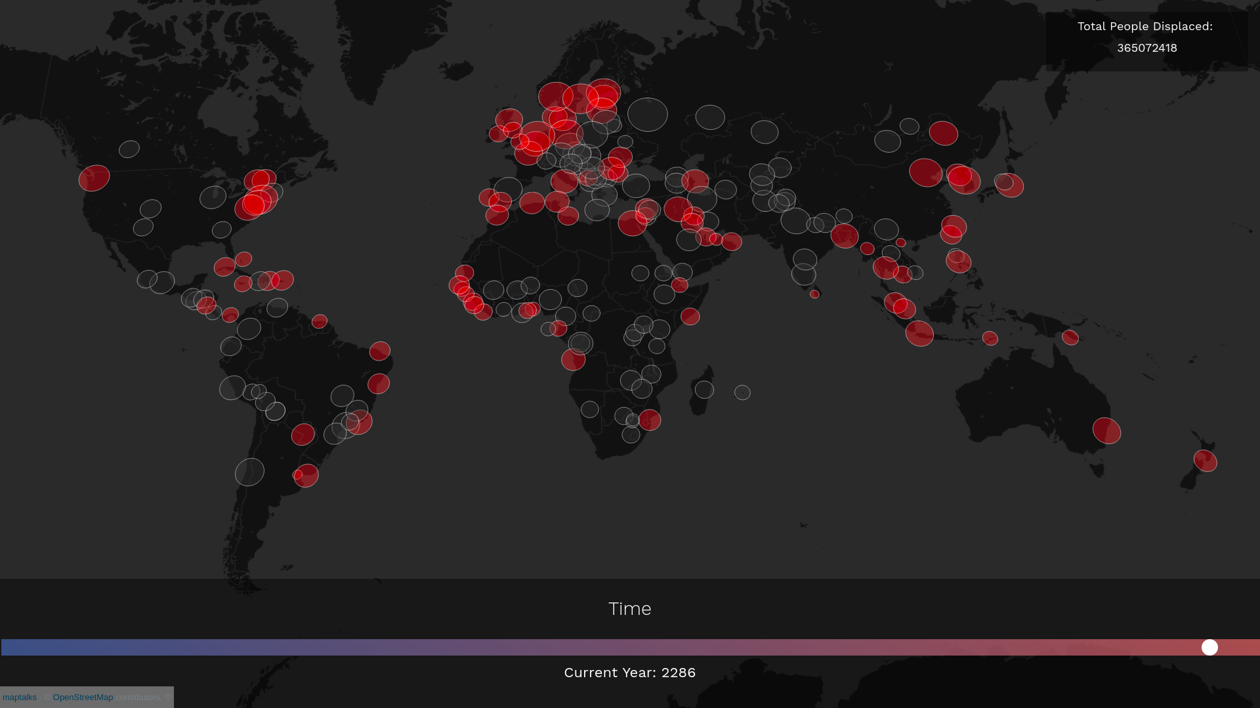Open the maptalks attribution link
This screenshot has width=1260, height=708.
coord(20,697)
